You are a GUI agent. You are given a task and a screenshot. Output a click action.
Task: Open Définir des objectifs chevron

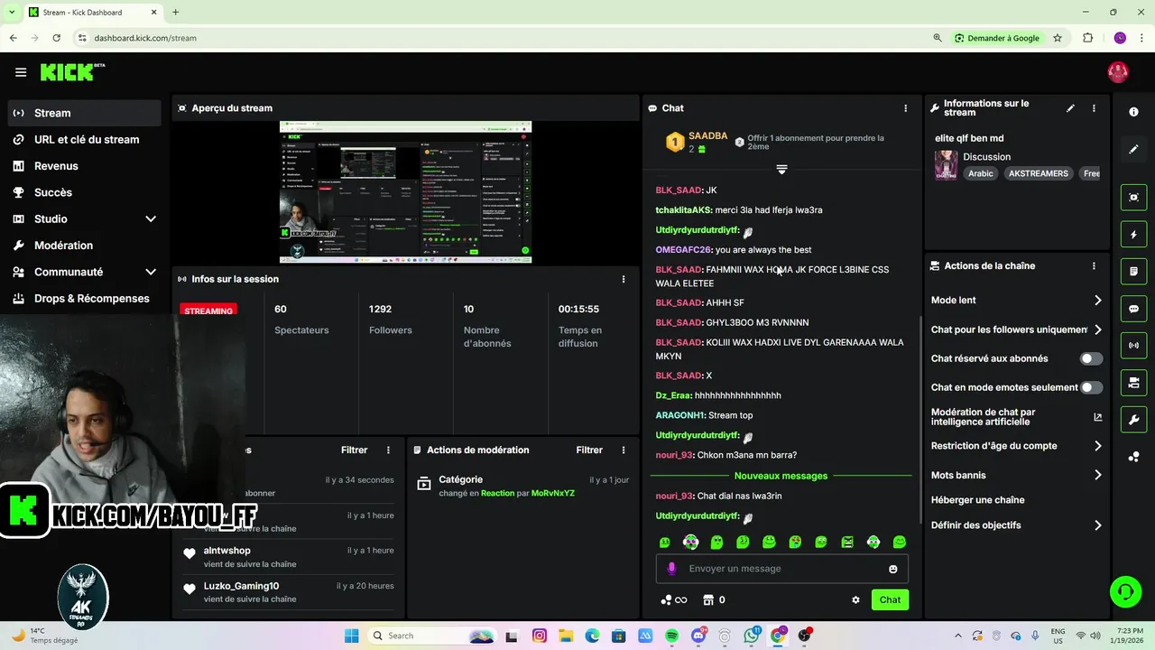click(x=1098, y=525)
